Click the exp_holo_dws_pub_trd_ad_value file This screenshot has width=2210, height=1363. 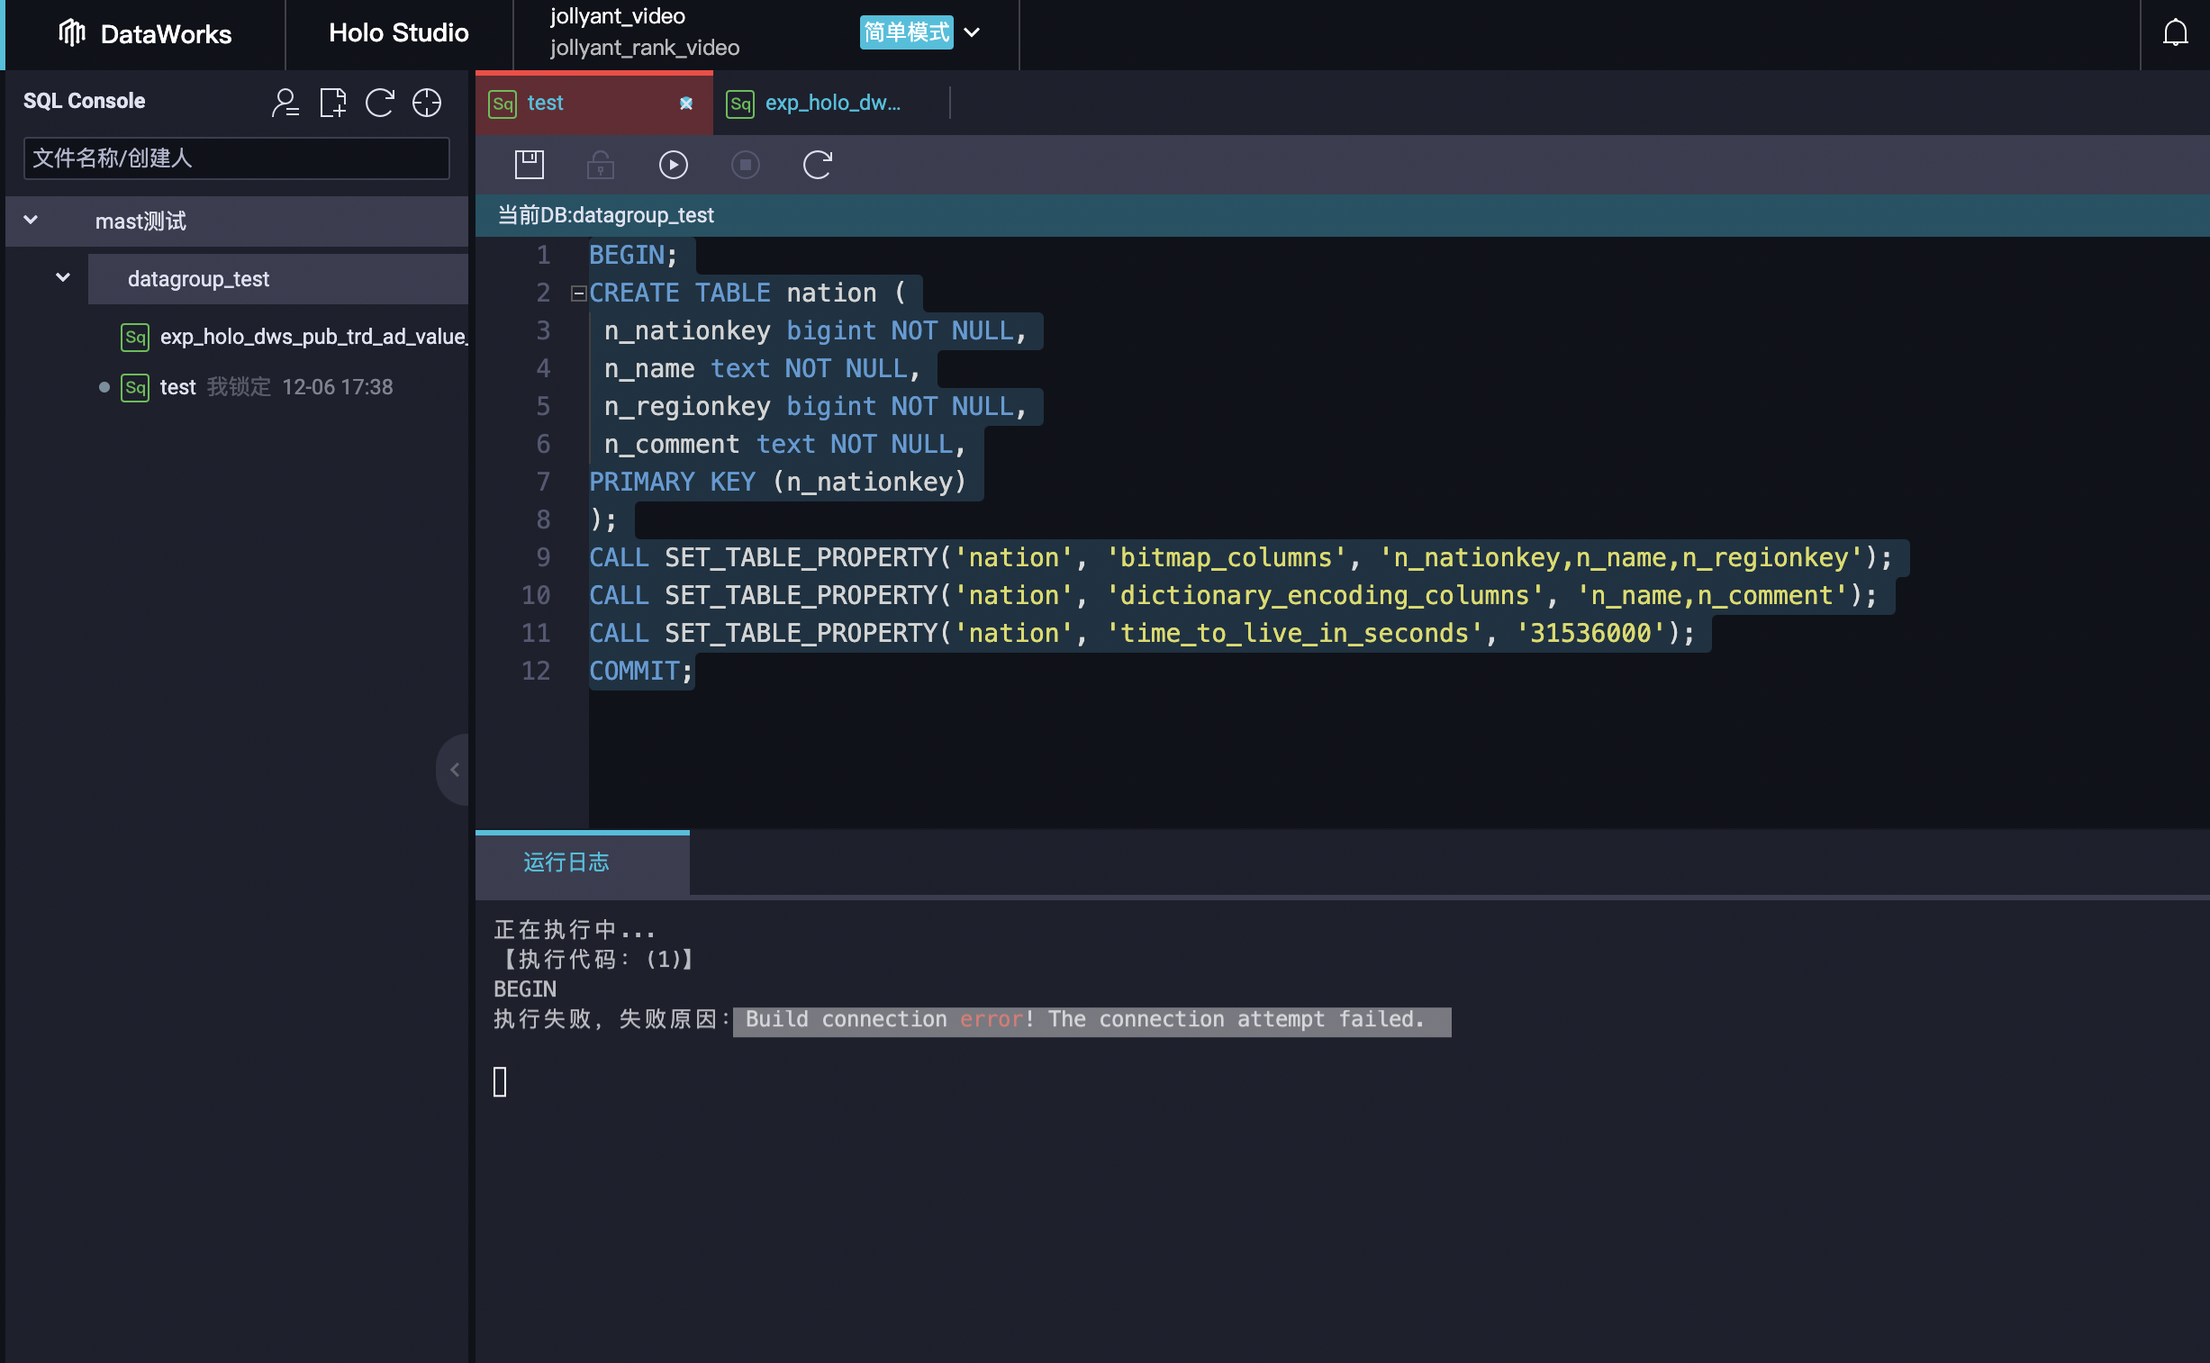coord(314,334)
